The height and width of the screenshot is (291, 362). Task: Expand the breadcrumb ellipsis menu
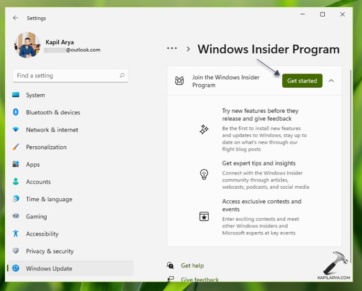[172, 48]
